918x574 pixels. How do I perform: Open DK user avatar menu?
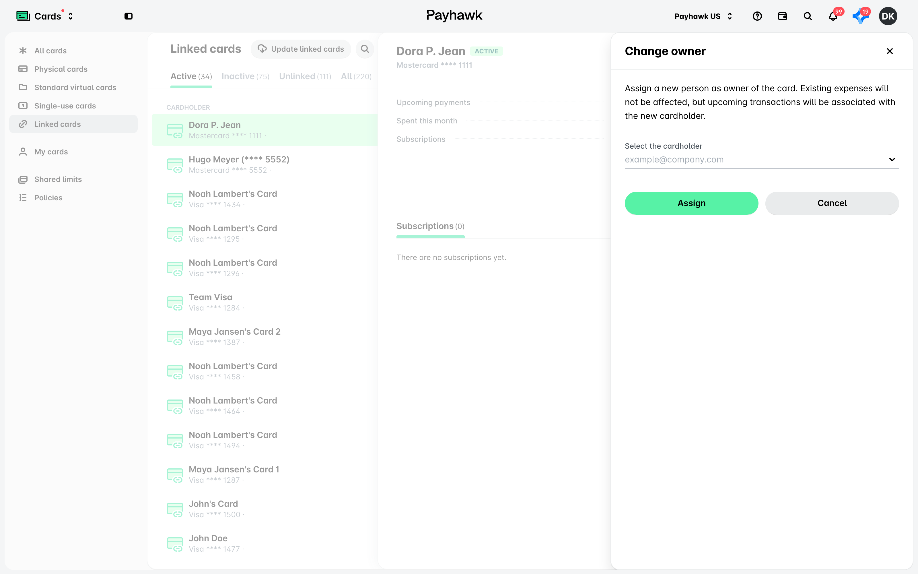pyautogui.click(x=888, y=16)
